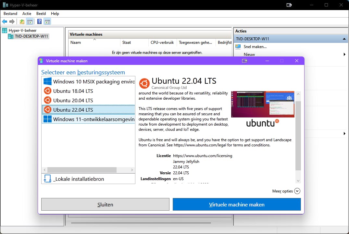The width and height of the screenshot is (349, 234).
Task: Click the Virtuele machines panel heading
Action: tap(86, 34)
